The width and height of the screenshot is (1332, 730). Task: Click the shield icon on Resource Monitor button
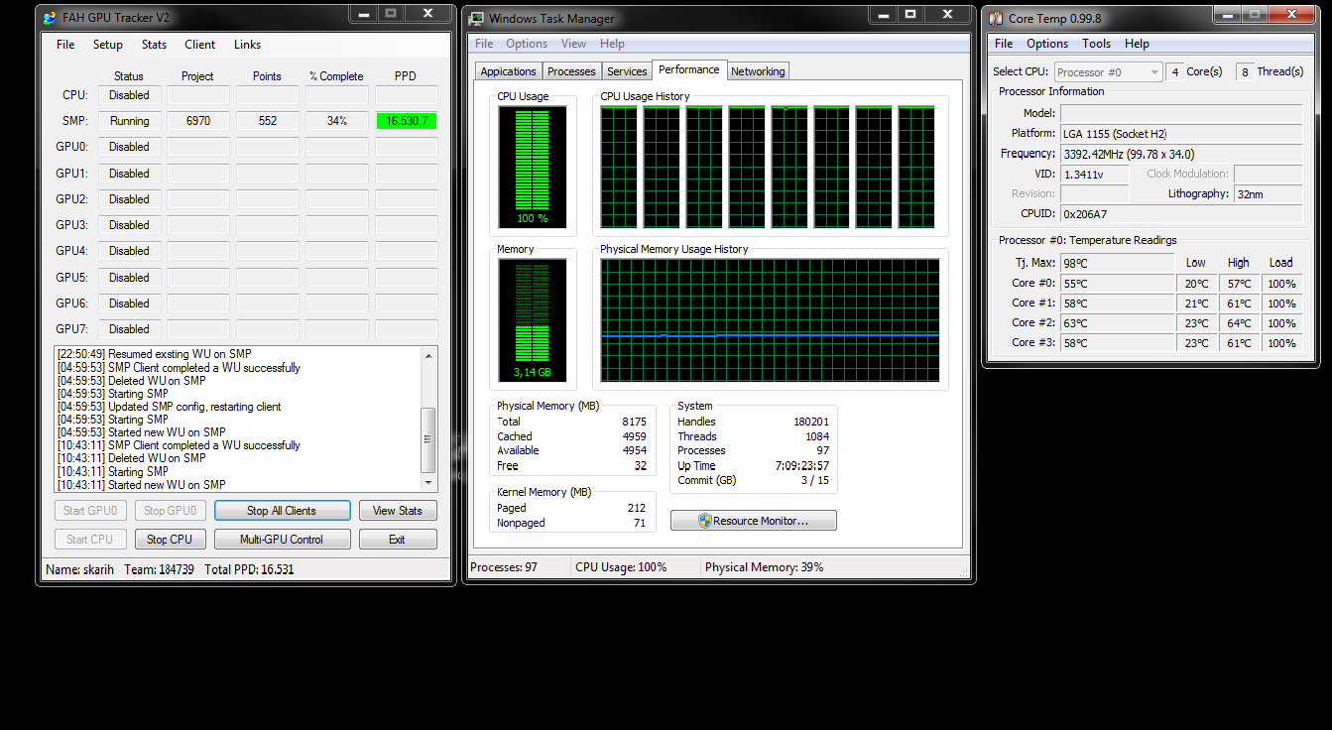point(704,521)
